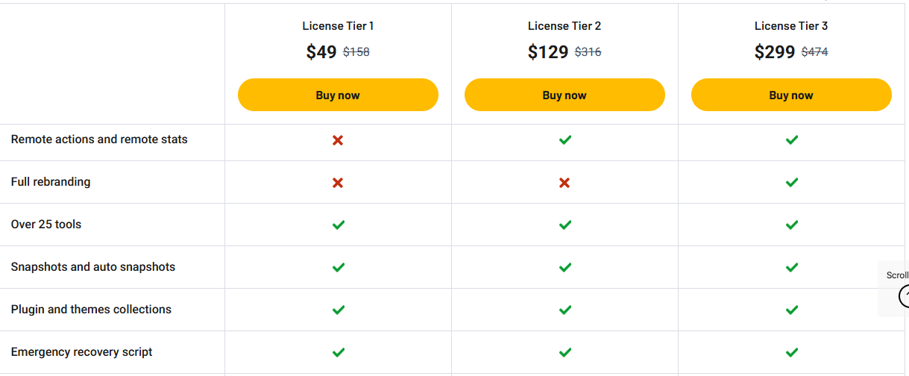Click red X for Full rebranding Tier 1

pos(338,183)
